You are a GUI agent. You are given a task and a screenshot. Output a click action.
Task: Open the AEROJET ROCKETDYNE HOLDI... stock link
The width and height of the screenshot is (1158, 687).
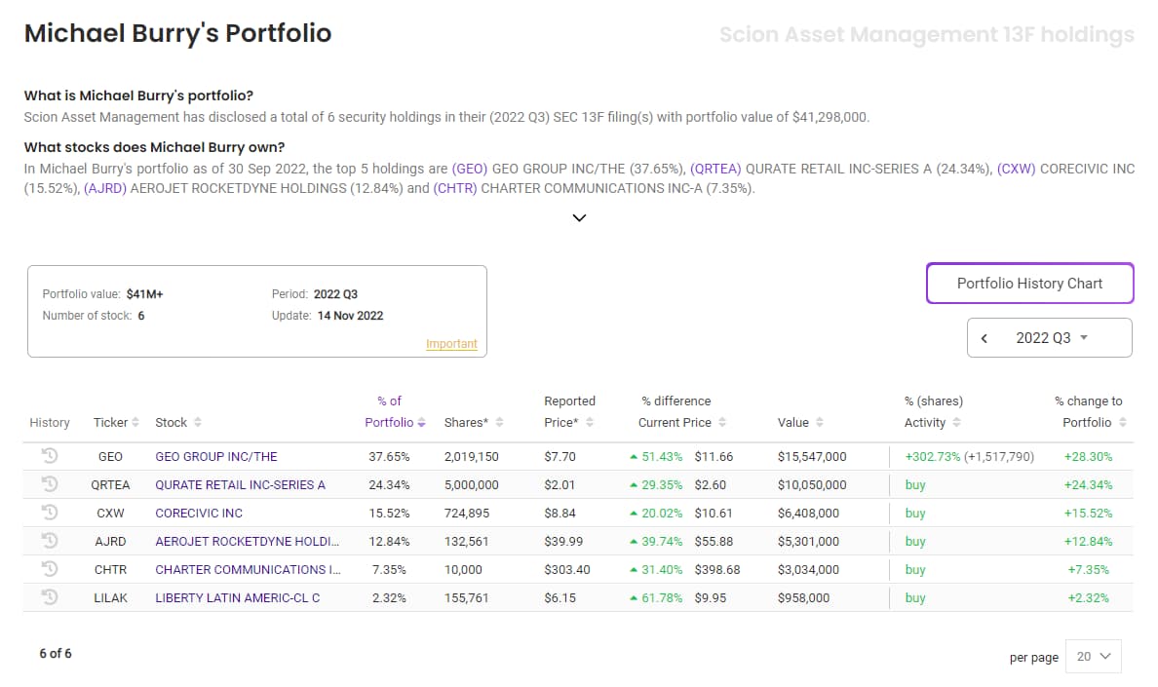coord(248,541)
